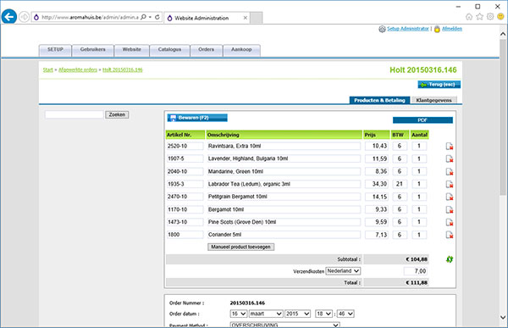Click the scrollbar down arrow

click(x=503, y=317)
